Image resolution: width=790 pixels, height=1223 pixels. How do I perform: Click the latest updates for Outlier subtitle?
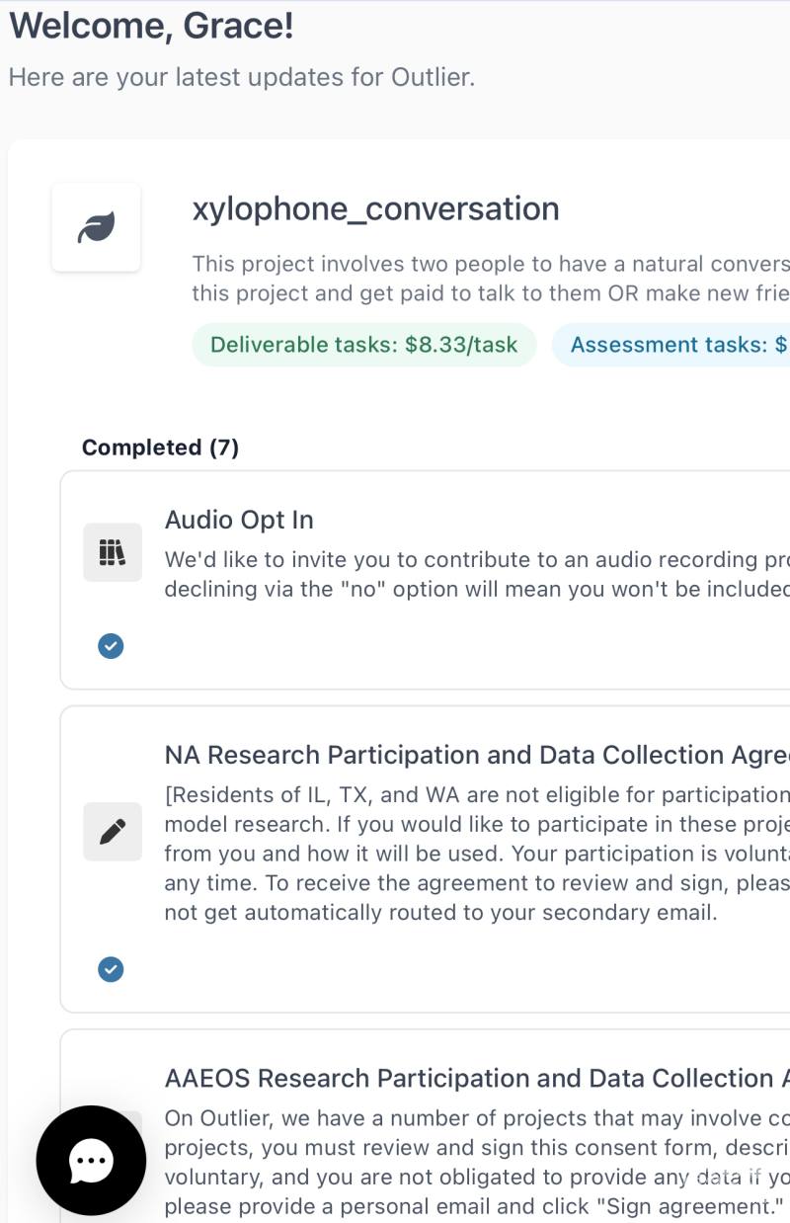(242, 77)
